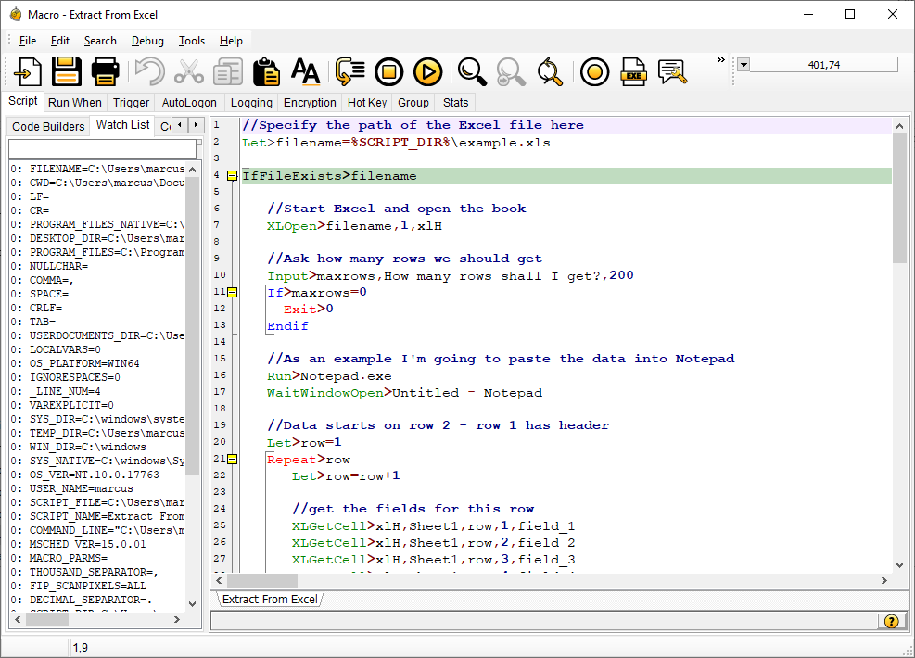Switch to the Script tab
The height and width of the screenshot is (658, 915).
point(23,101)
